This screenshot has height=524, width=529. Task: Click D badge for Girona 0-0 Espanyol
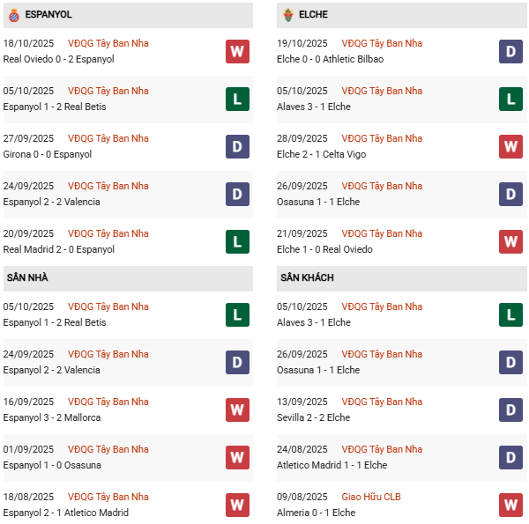[237, 146]
